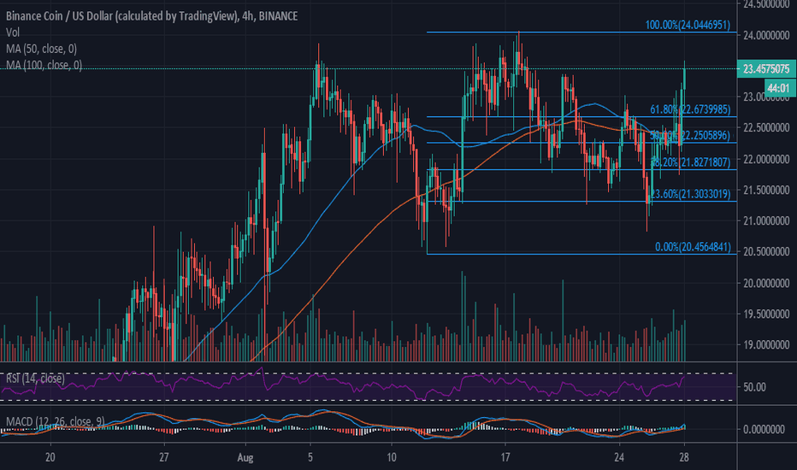Click the 0.00%(20.4564841) Fibonacci level label

pyautogui.click(x=693, y=247)
